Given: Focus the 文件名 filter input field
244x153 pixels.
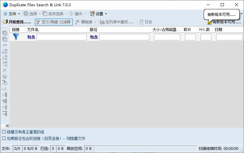Looking at the screenshot, I should click(x=62, y=37).
